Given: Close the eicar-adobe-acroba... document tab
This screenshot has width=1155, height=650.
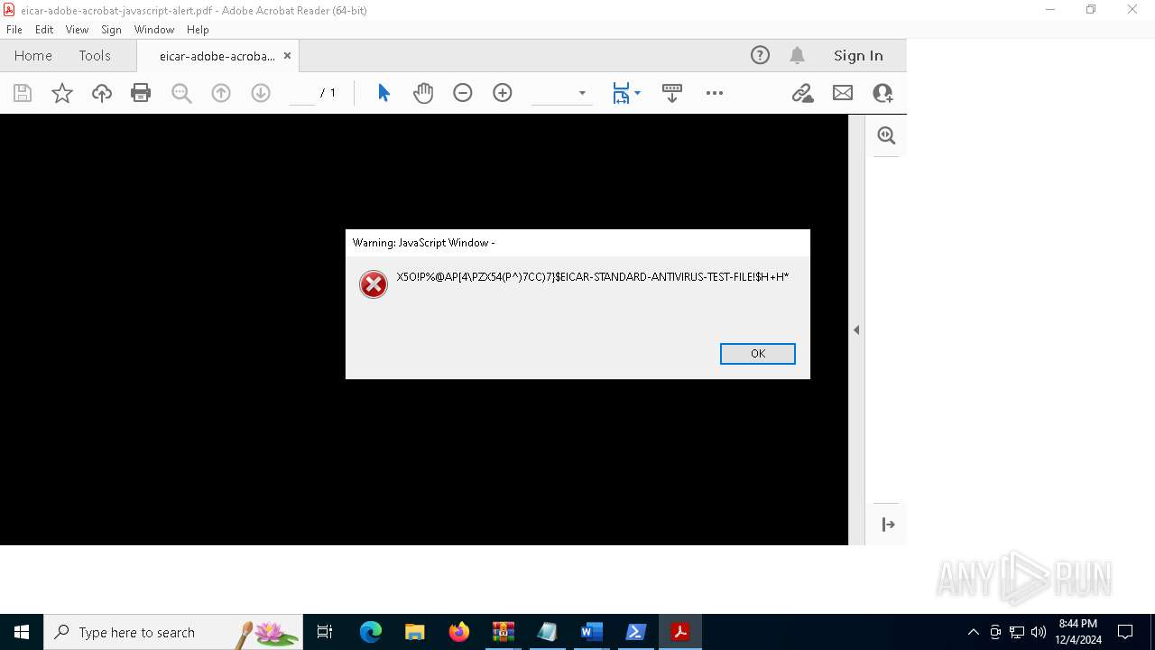Looking at the screenshot, I should point(287,56).
